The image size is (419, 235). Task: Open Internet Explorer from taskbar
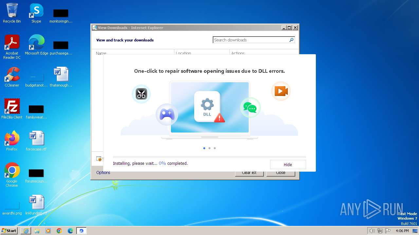click(x=26, y=231)
